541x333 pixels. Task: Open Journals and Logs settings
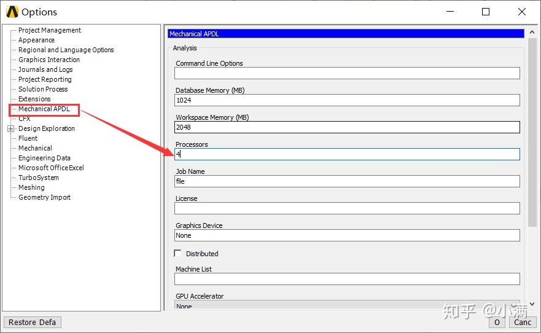(x=45, y=69)
